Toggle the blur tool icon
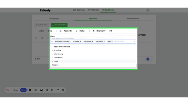 click(36, 90)
